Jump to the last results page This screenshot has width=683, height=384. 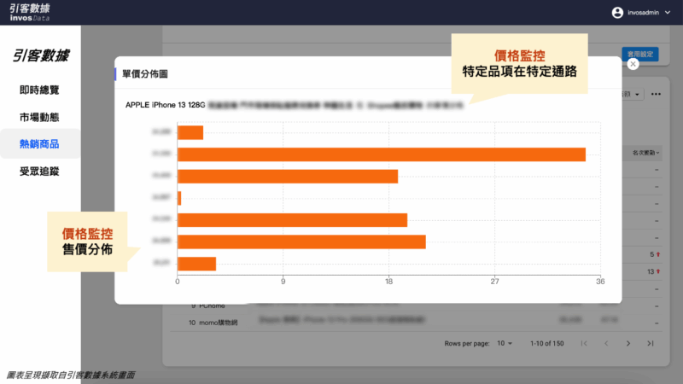(651, 343)
